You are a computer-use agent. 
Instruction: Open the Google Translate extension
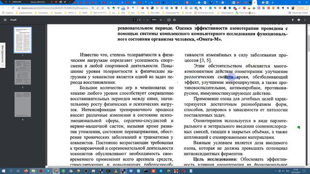(108, 8)
